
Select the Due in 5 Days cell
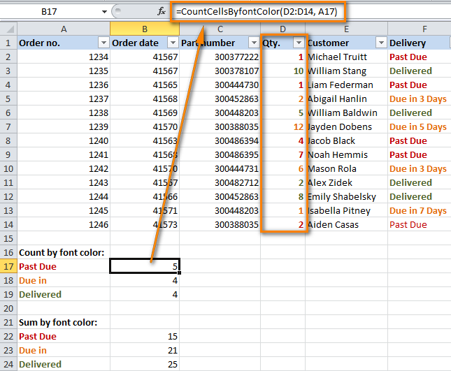(x=417, y=126)
